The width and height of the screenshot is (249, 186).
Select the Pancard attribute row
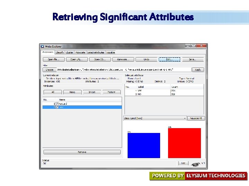[x=82, y=104]
